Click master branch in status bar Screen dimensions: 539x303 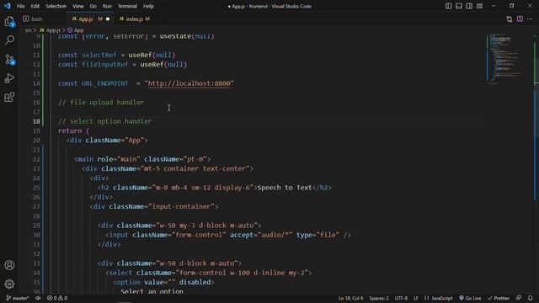click(x=18, y=298)
